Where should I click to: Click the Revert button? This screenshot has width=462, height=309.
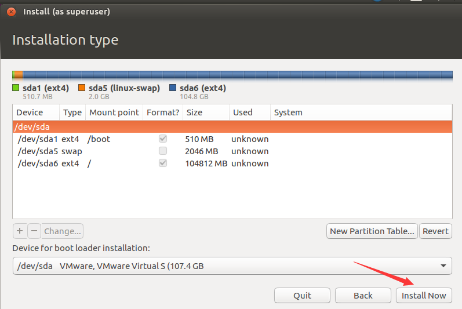(435, 231)
